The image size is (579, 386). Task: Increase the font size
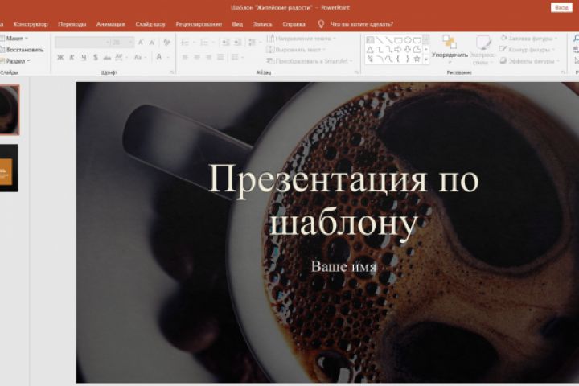(x=141, y=42)
